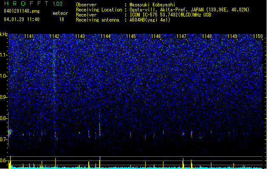Click the 0.6 kHz axis label
267x169 pixels.
click(x=4, y=161)
